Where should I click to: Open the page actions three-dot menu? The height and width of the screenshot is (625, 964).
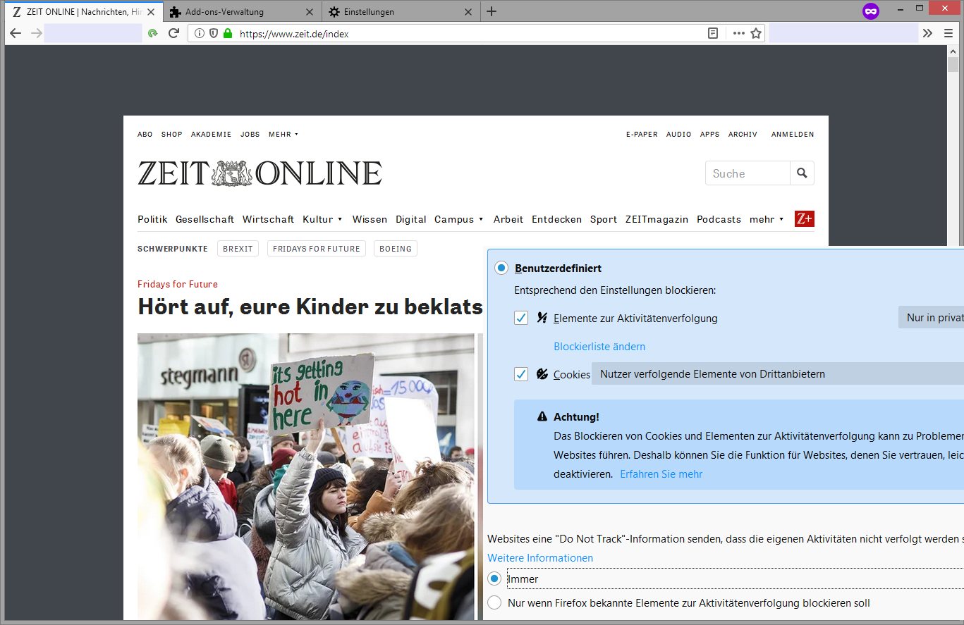738,33
